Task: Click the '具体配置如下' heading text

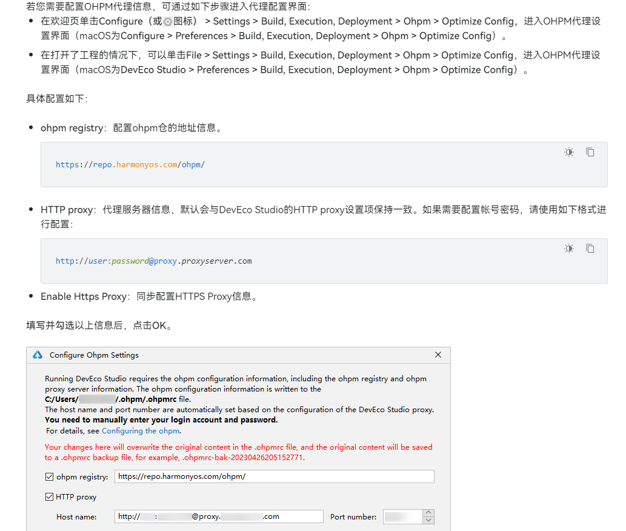Action: [57, 99]
